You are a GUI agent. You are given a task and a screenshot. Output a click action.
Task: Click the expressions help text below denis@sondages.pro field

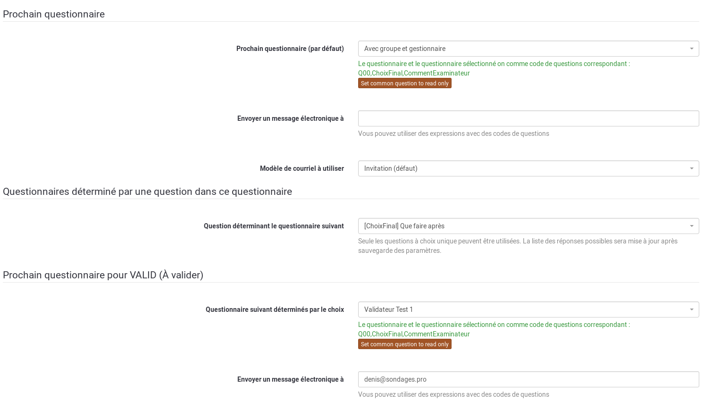tap(453, 394)
